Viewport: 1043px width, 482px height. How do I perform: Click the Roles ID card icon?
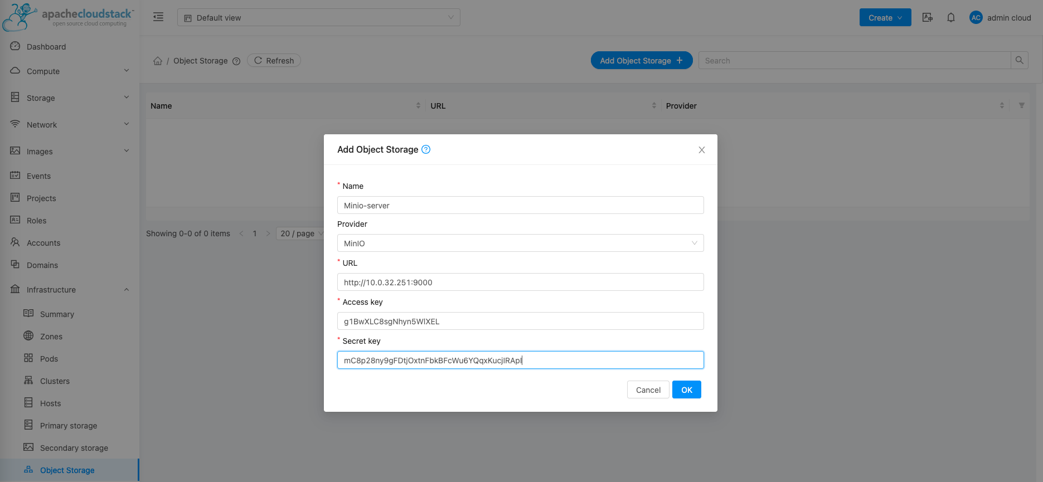point(15,220)
